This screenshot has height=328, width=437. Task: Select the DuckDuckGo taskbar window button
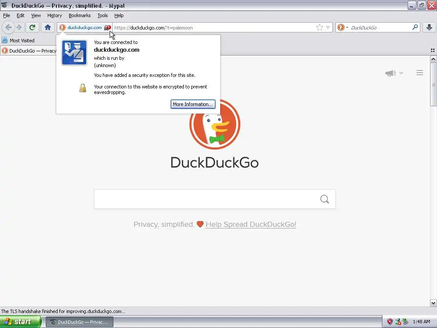tap(79, 322)
